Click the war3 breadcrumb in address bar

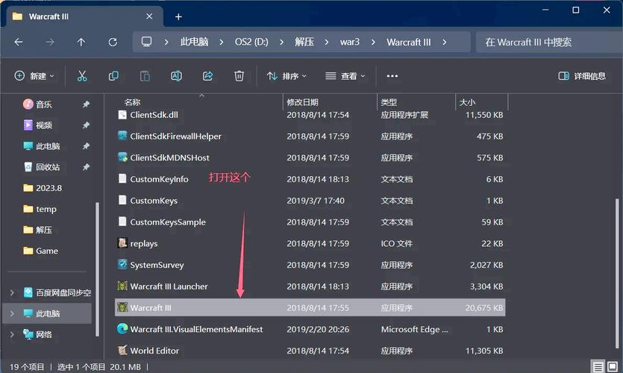pos(349,43)
